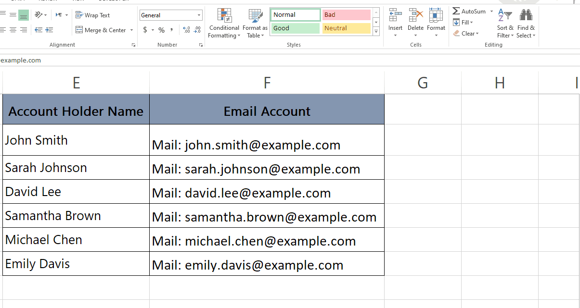Select the michael.chen@example.com email cell
580x308 pixels.
(x=267, y=240)
